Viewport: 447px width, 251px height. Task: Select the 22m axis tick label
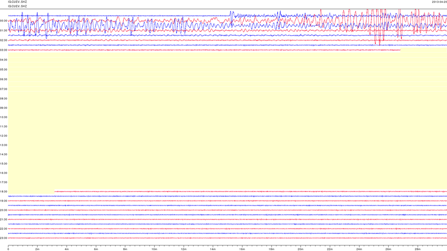click(330, 249)
